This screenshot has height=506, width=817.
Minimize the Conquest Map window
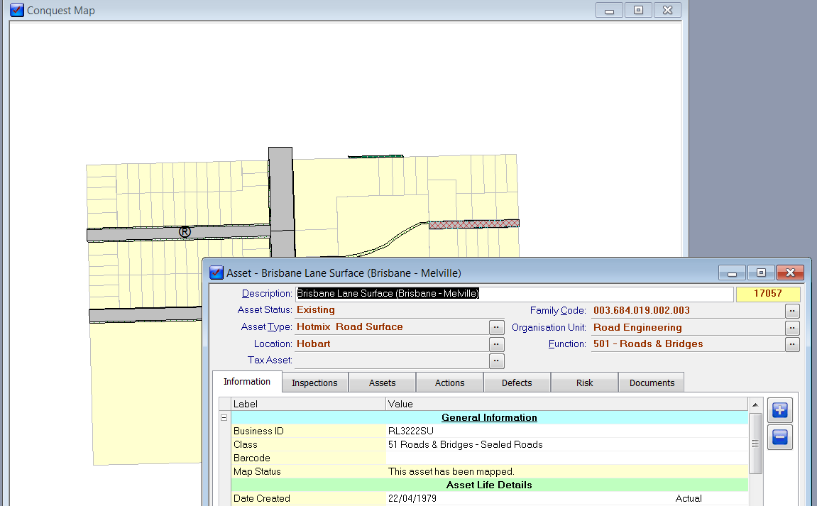click(x=609, y=10)
